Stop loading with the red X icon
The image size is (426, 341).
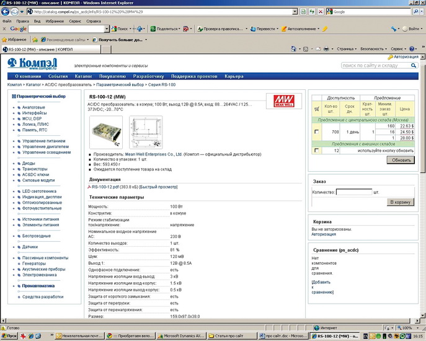tap(321, 12)
